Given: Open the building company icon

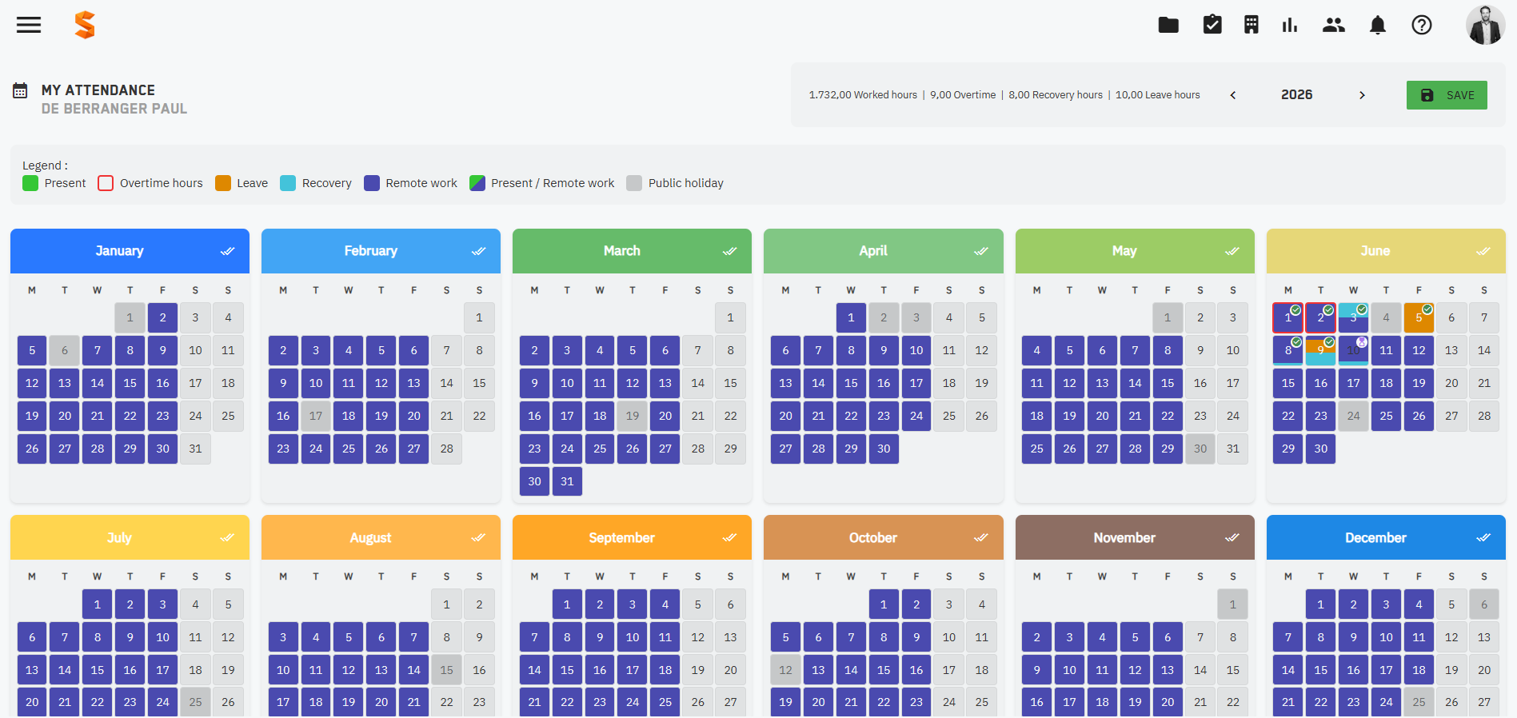Looking at the screenshot, I should tap(1252, 25).
